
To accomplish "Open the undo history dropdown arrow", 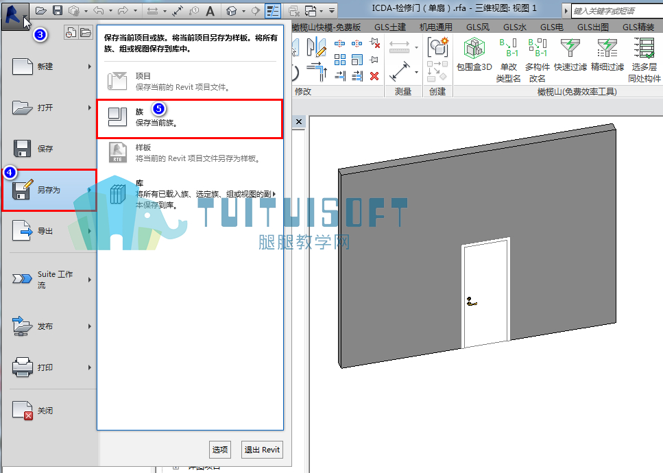I will click(111, 11).
